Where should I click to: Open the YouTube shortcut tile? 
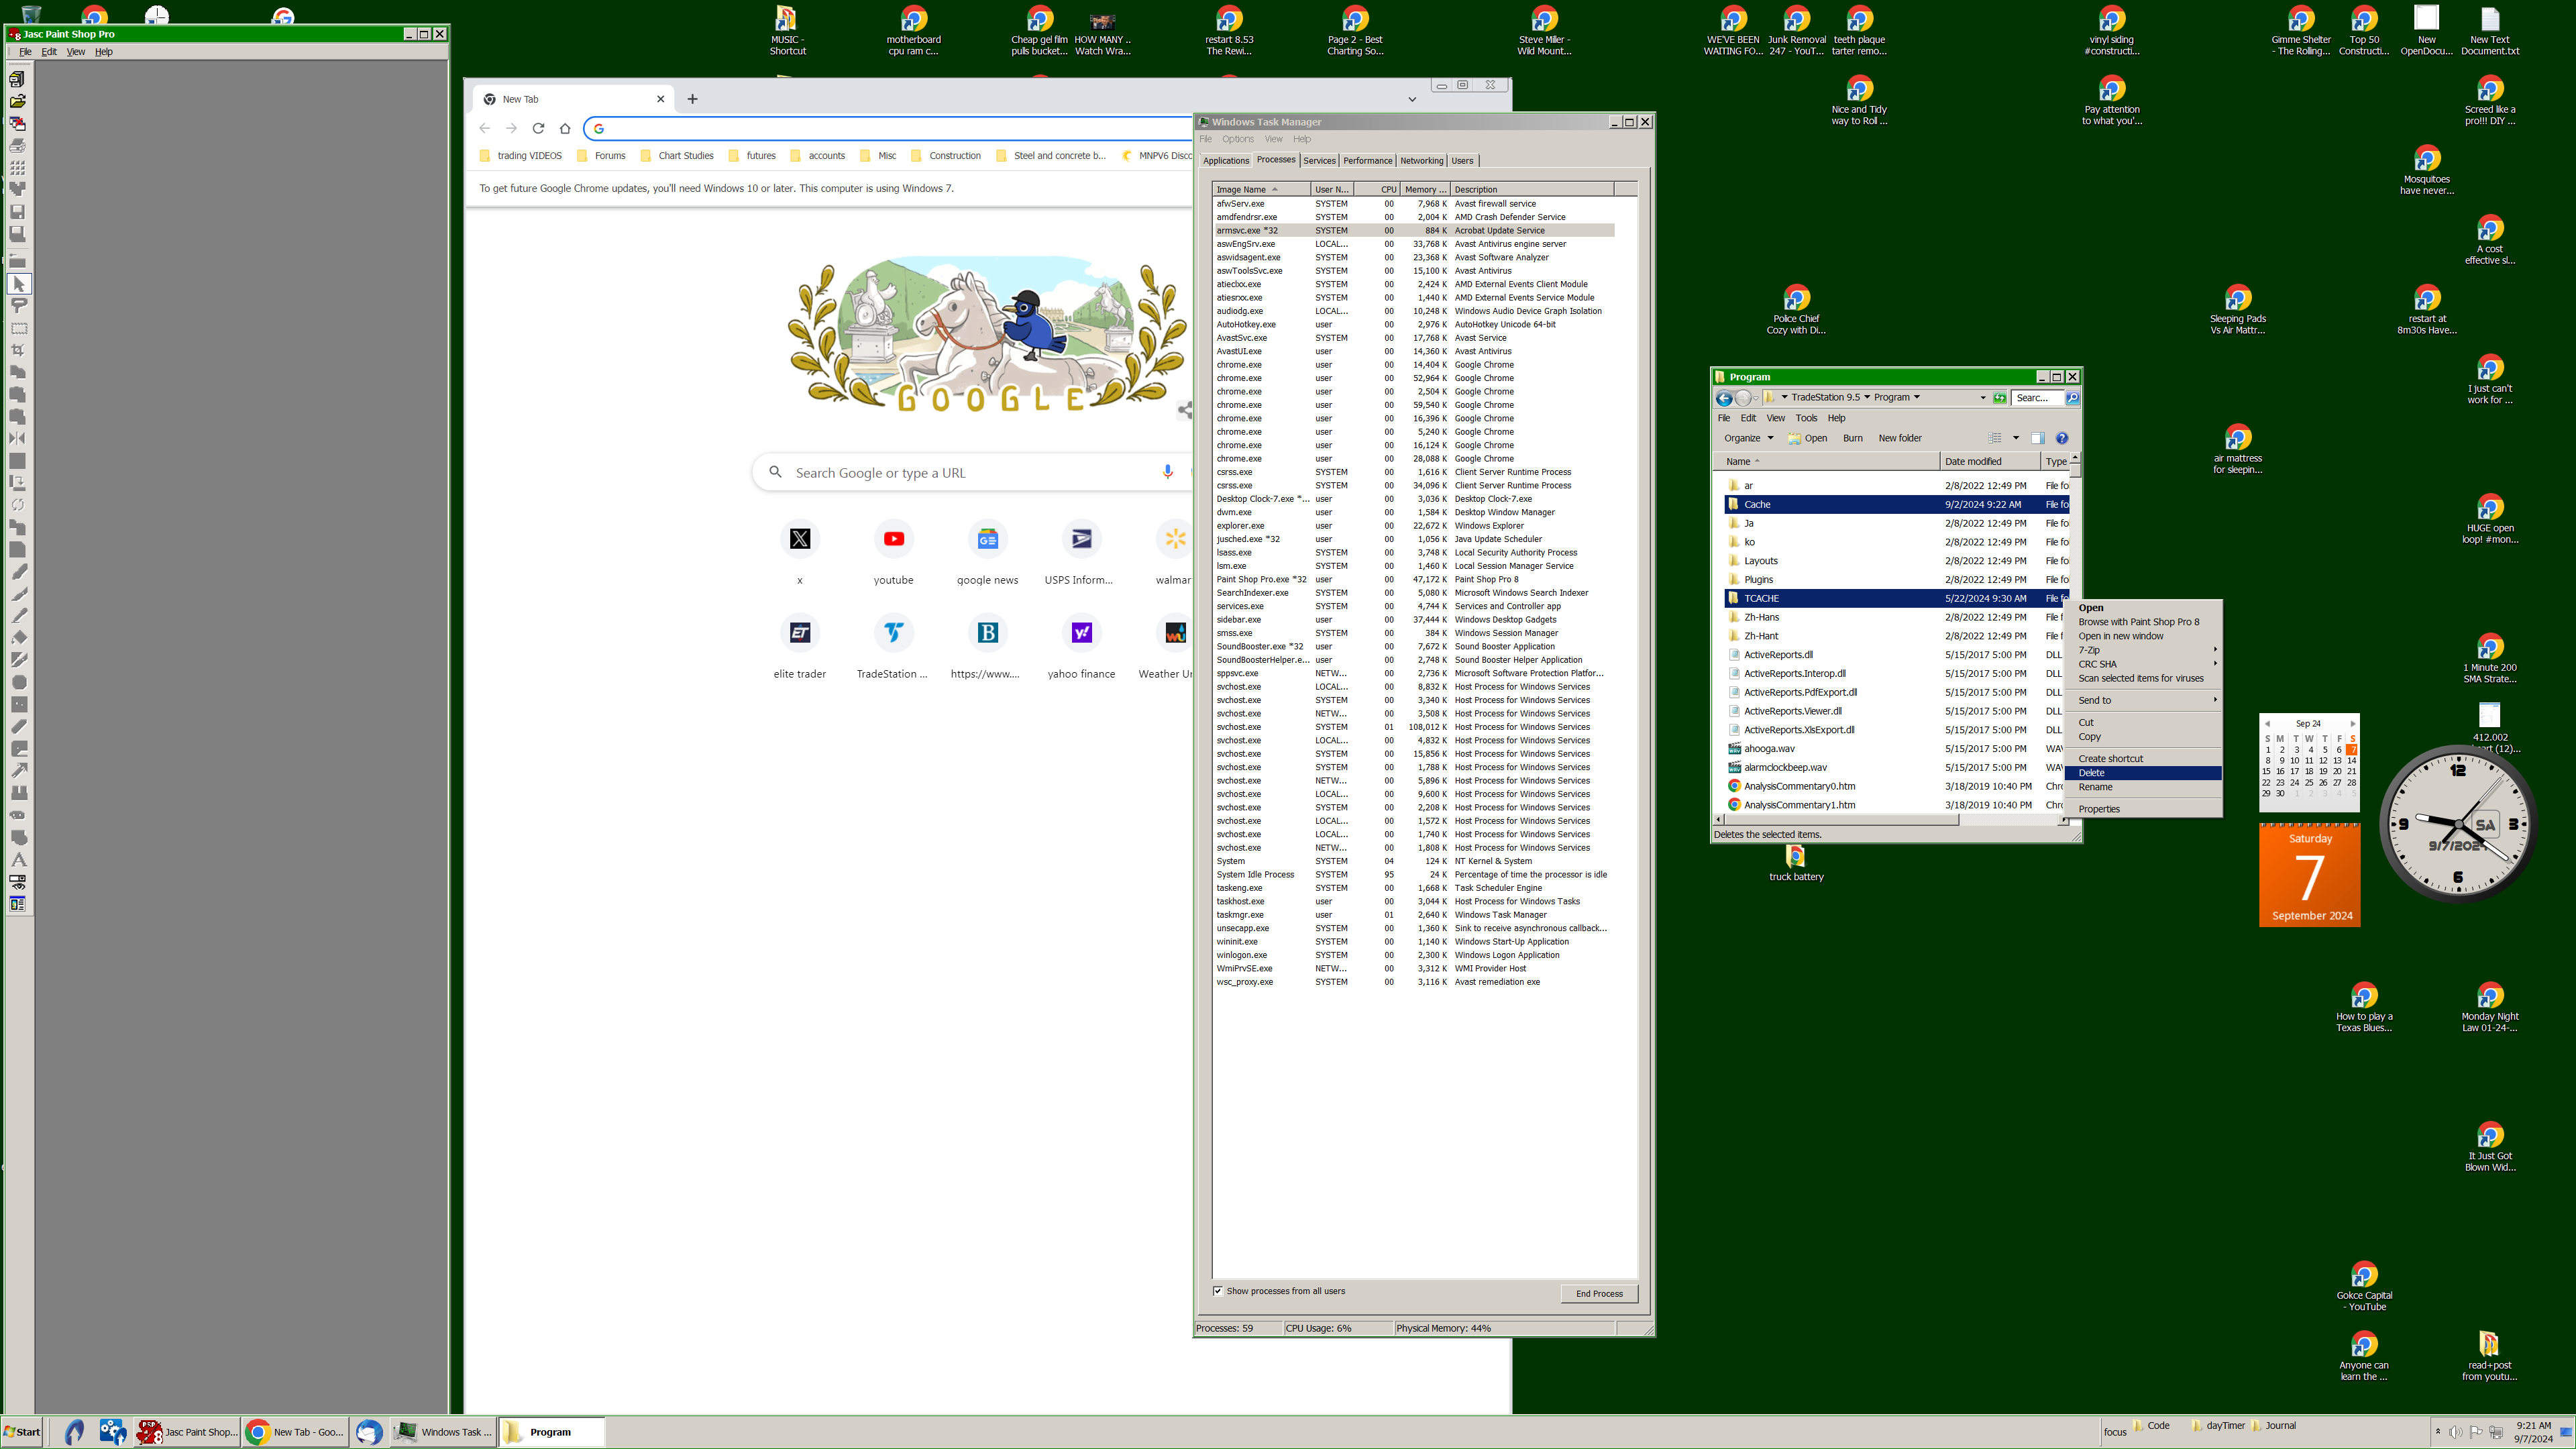pos(893,540)
